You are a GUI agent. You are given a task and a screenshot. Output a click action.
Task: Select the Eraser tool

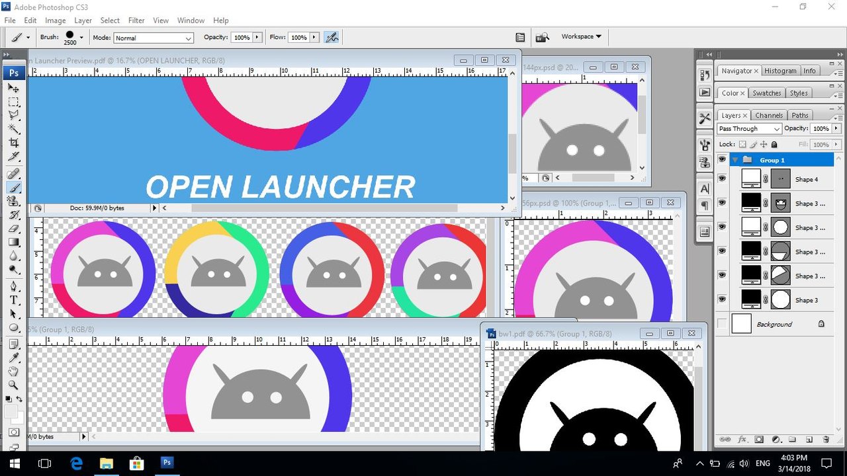14,229
